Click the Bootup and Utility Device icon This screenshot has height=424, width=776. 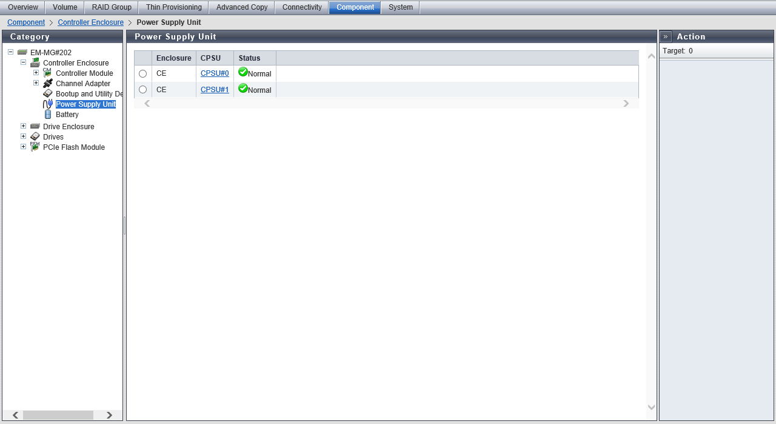point(48,93)
